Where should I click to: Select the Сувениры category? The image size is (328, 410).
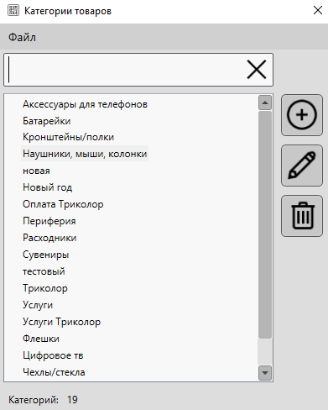click(46, 255)
